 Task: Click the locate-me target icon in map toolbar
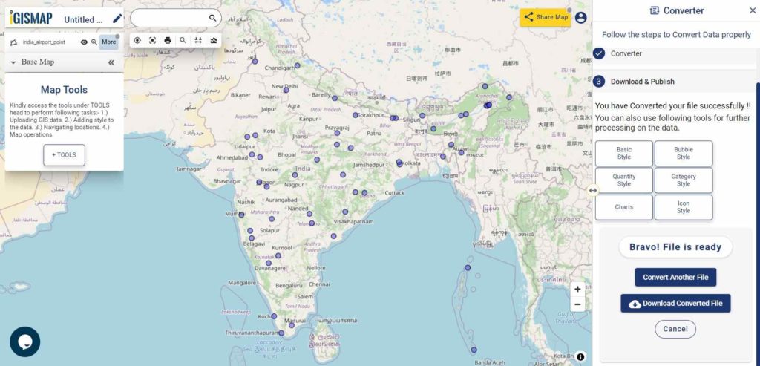(137, 40)
